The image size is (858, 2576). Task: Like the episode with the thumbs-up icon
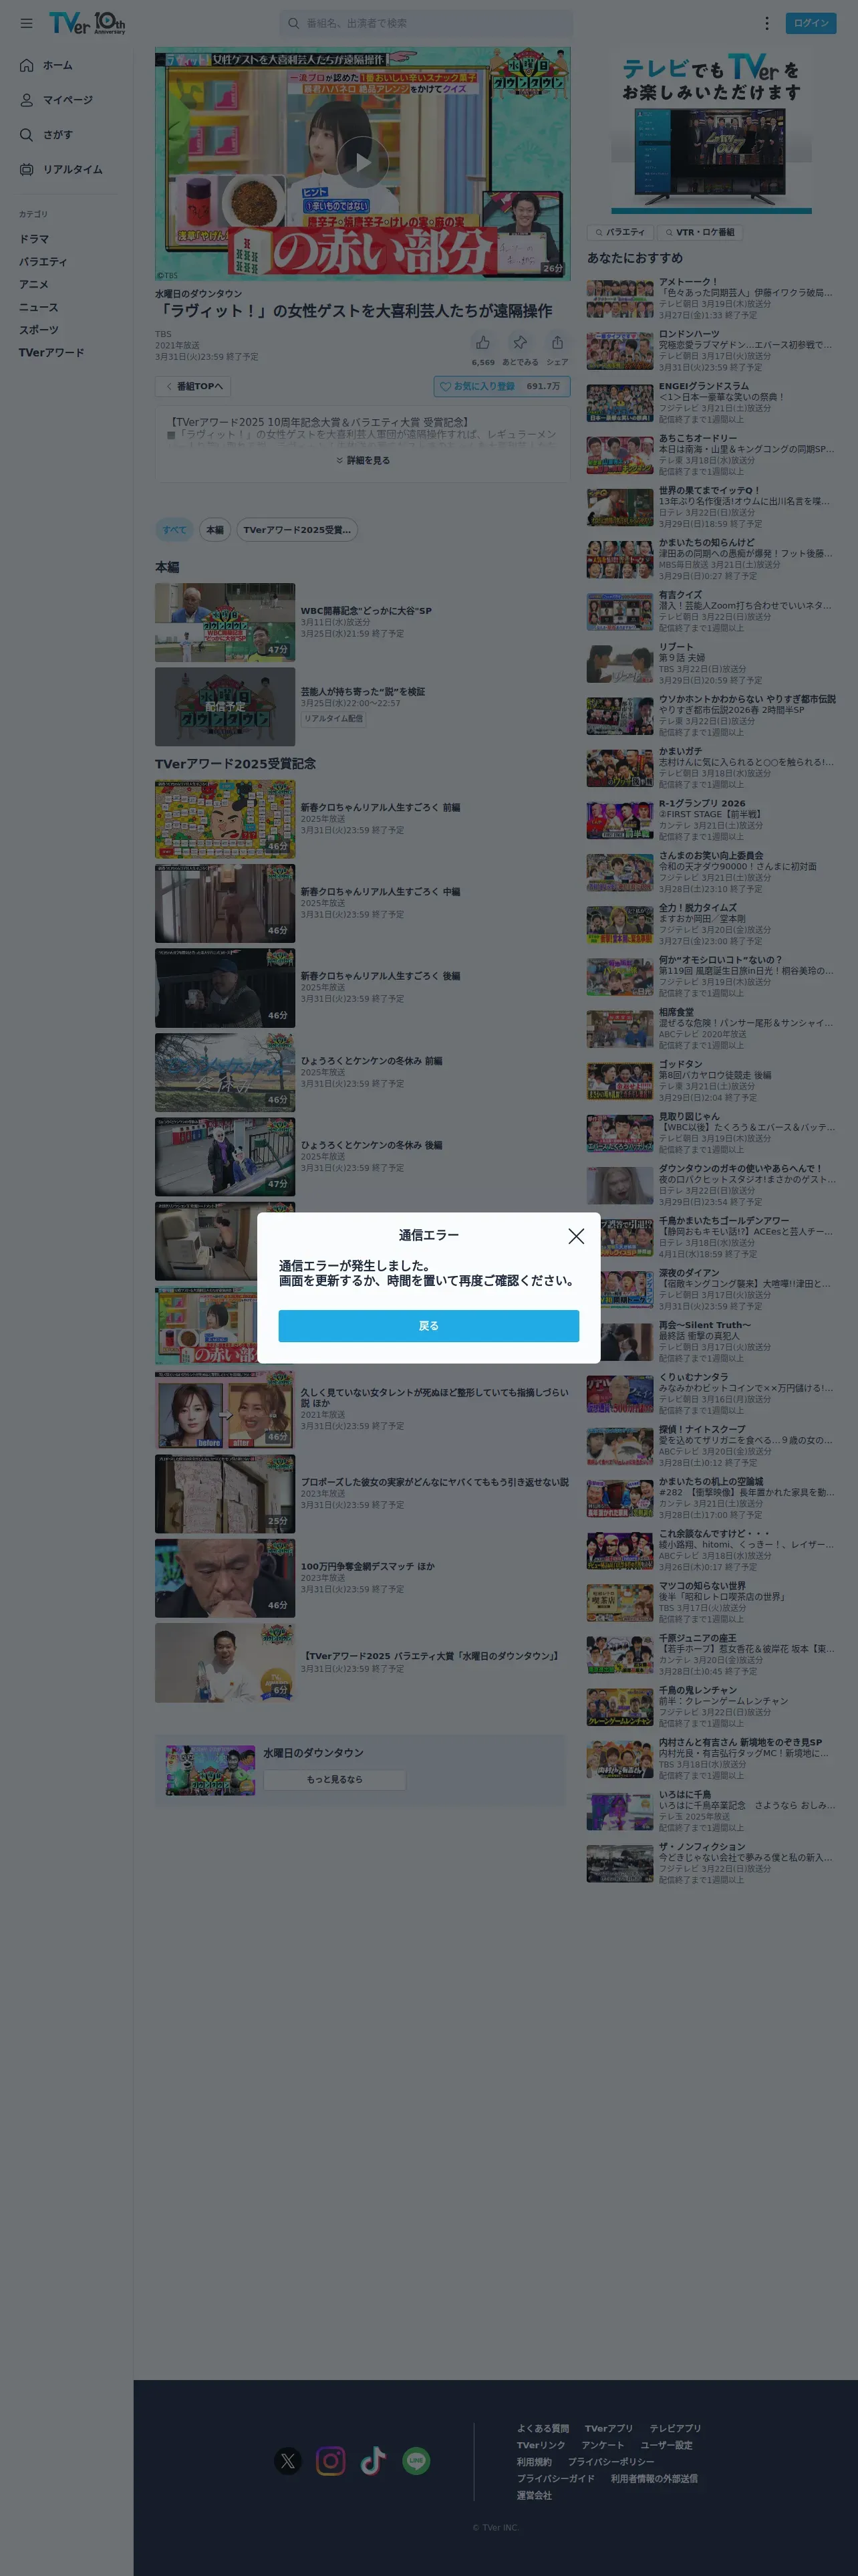coord(483,343)
